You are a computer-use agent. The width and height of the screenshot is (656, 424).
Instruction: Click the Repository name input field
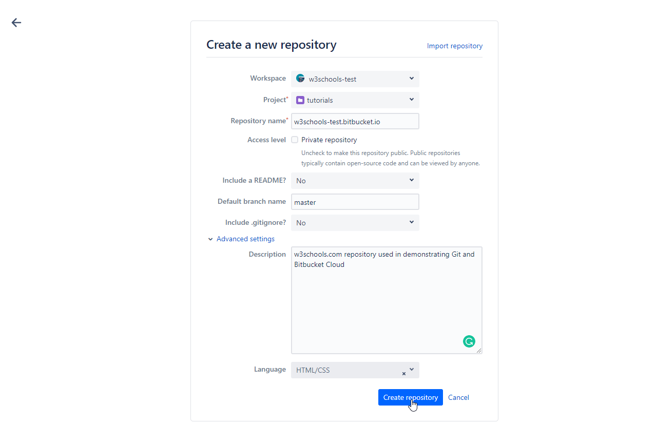click(355, 122)
